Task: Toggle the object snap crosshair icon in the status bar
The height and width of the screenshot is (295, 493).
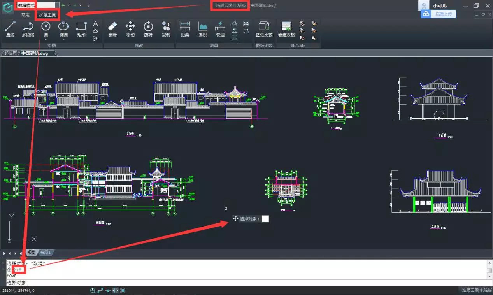Action: tap(108, 291)
